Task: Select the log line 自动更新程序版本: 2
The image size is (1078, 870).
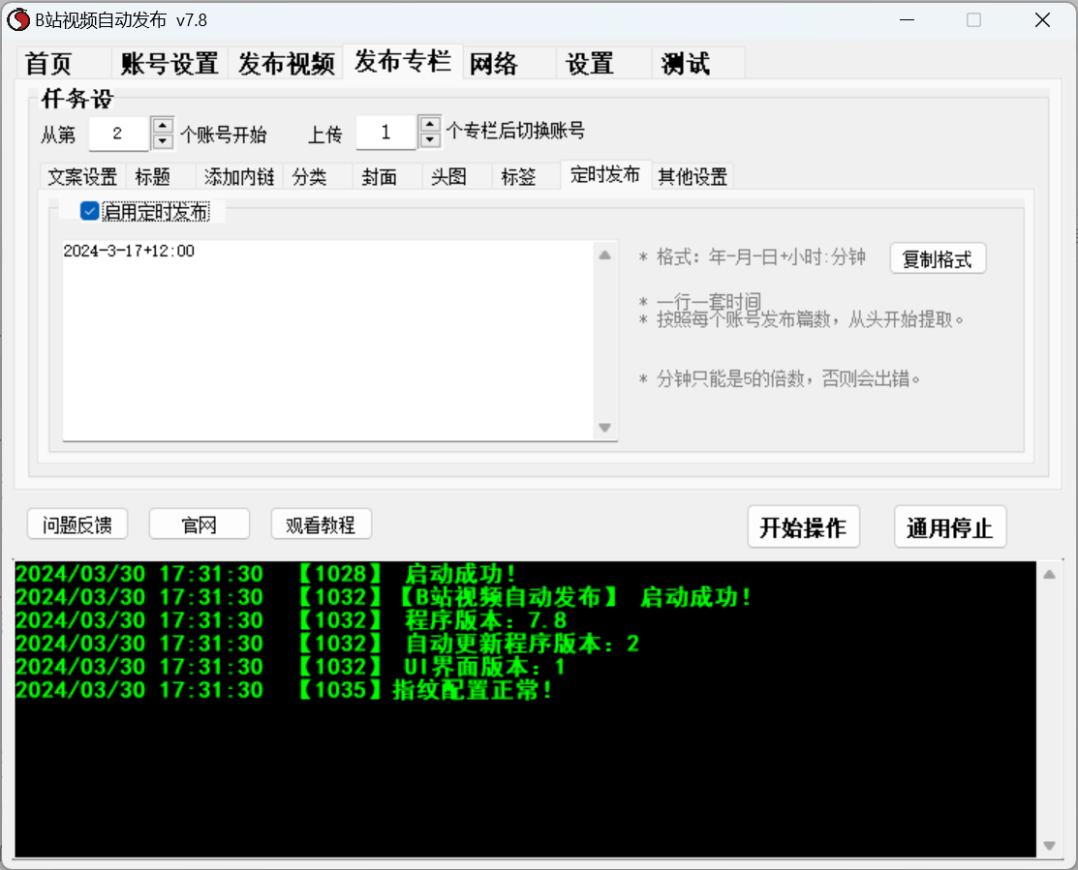Action: pyautogui.click(x=327, y=644)
